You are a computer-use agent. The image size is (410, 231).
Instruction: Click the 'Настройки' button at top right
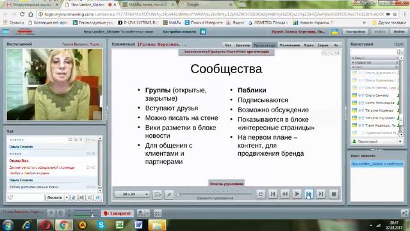pyautogui.click(x=355, y=31)
